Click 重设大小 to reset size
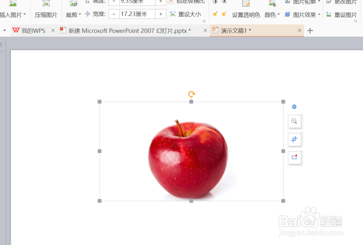The height and width of the screenshot is (245, 363). 185,14
